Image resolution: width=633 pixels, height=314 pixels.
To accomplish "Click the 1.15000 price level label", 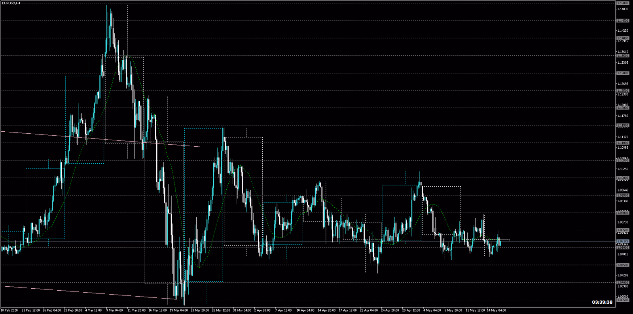I will pos(623,3).
